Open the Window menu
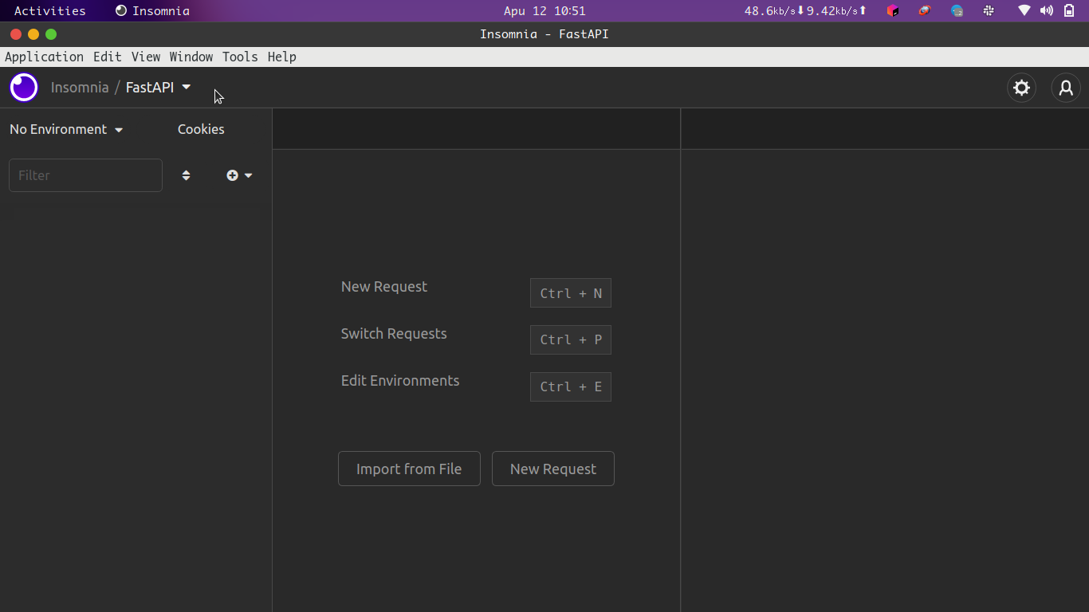 (191, 57)
